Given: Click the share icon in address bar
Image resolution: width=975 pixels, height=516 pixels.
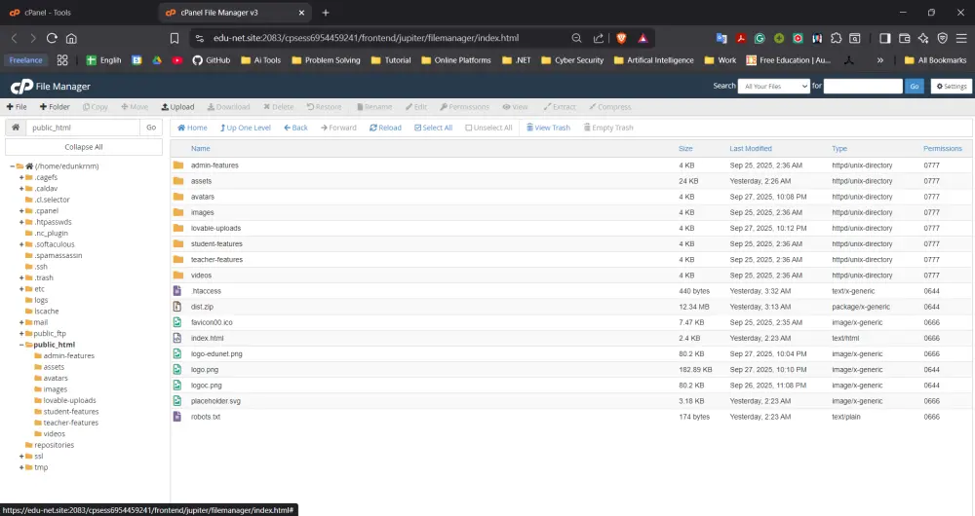Looking at the screenshot, I should (599, 38).
